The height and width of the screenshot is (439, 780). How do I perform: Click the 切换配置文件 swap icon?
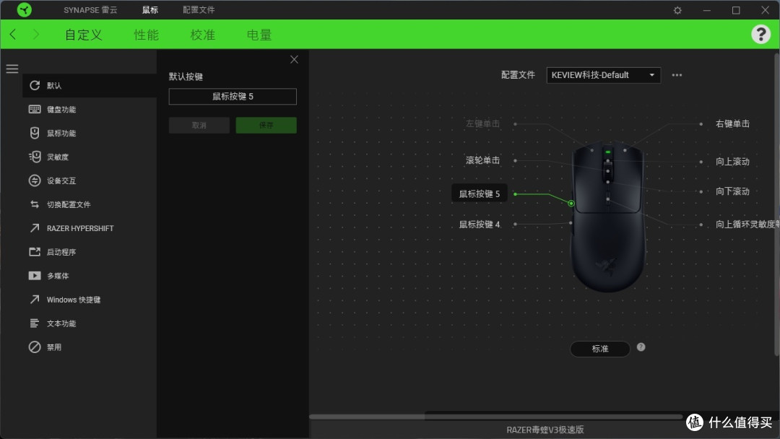tap(35, 204)
